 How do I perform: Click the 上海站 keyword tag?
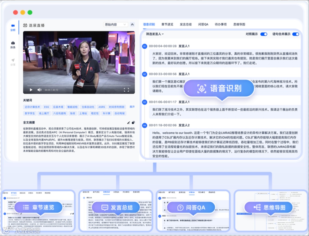click(x=83, y=113)
